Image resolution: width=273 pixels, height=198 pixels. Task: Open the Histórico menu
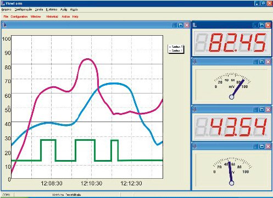pos(52,9)
